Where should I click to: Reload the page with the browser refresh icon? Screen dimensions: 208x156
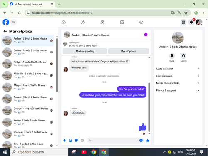click(x=19, y=13)
